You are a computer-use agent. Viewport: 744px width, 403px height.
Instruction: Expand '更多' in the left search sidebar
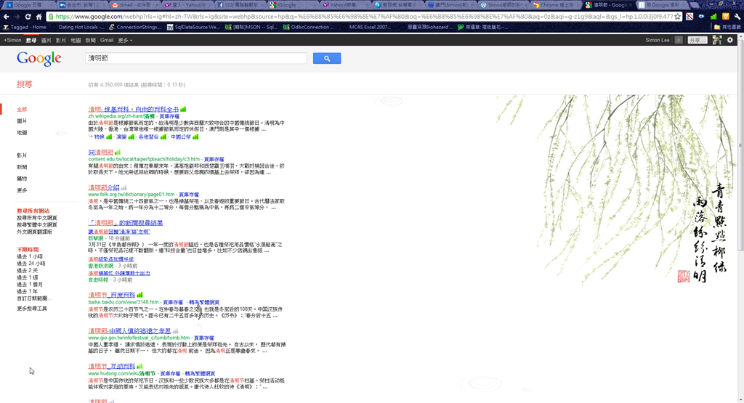click(22, 190)
